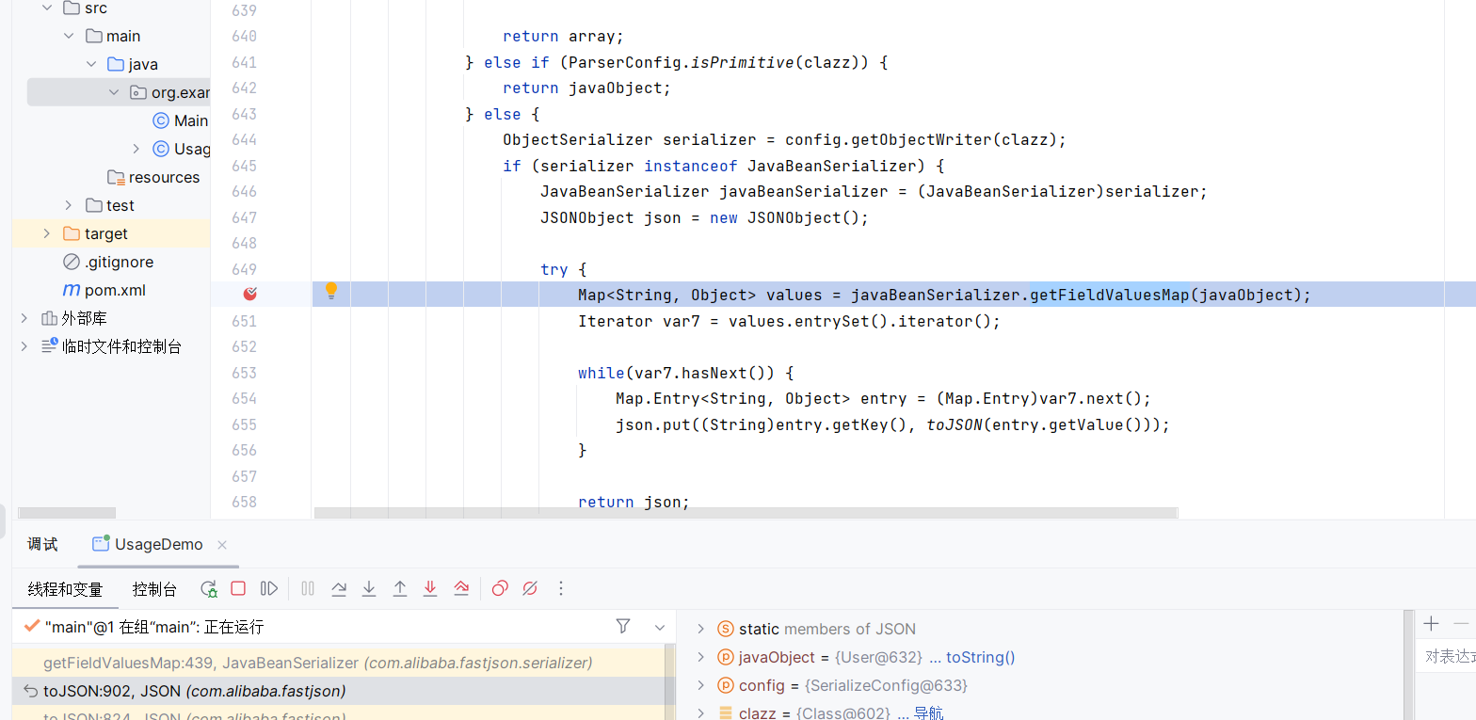Click the red double-chevron up debugger icon
This screenshot has width=1476, height=720.
[x=461, y=588]
